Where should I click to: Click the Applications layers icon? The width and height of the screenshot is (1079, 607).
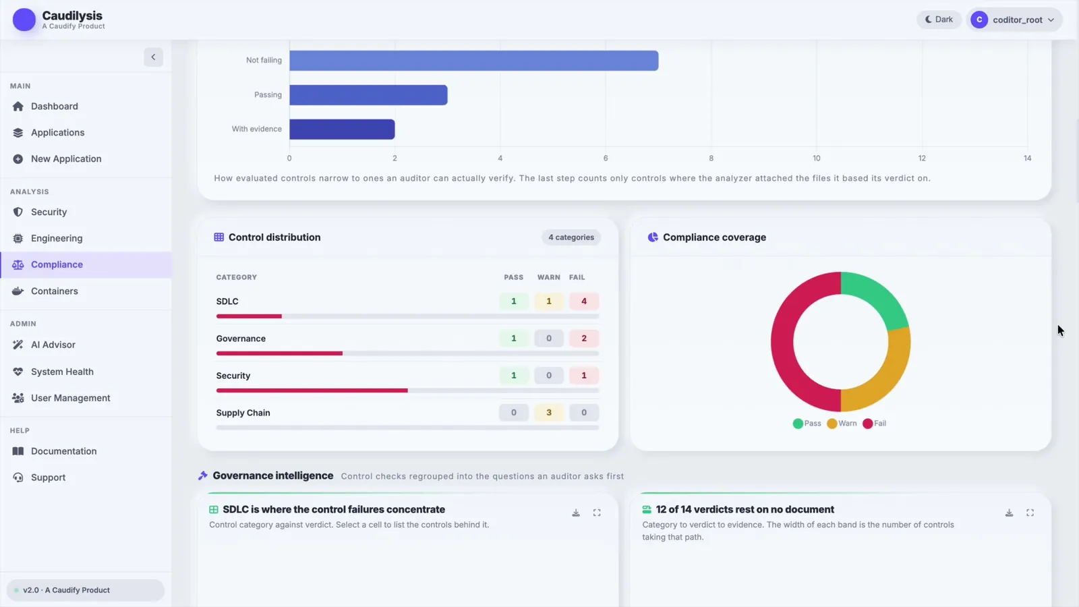pyautogui.click(x=18, y=133)
